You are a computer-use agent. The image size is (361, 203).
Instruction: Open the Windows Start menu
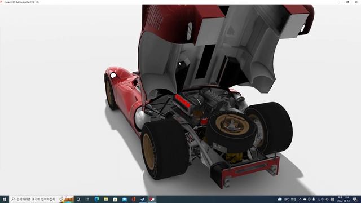coord(5,199)
